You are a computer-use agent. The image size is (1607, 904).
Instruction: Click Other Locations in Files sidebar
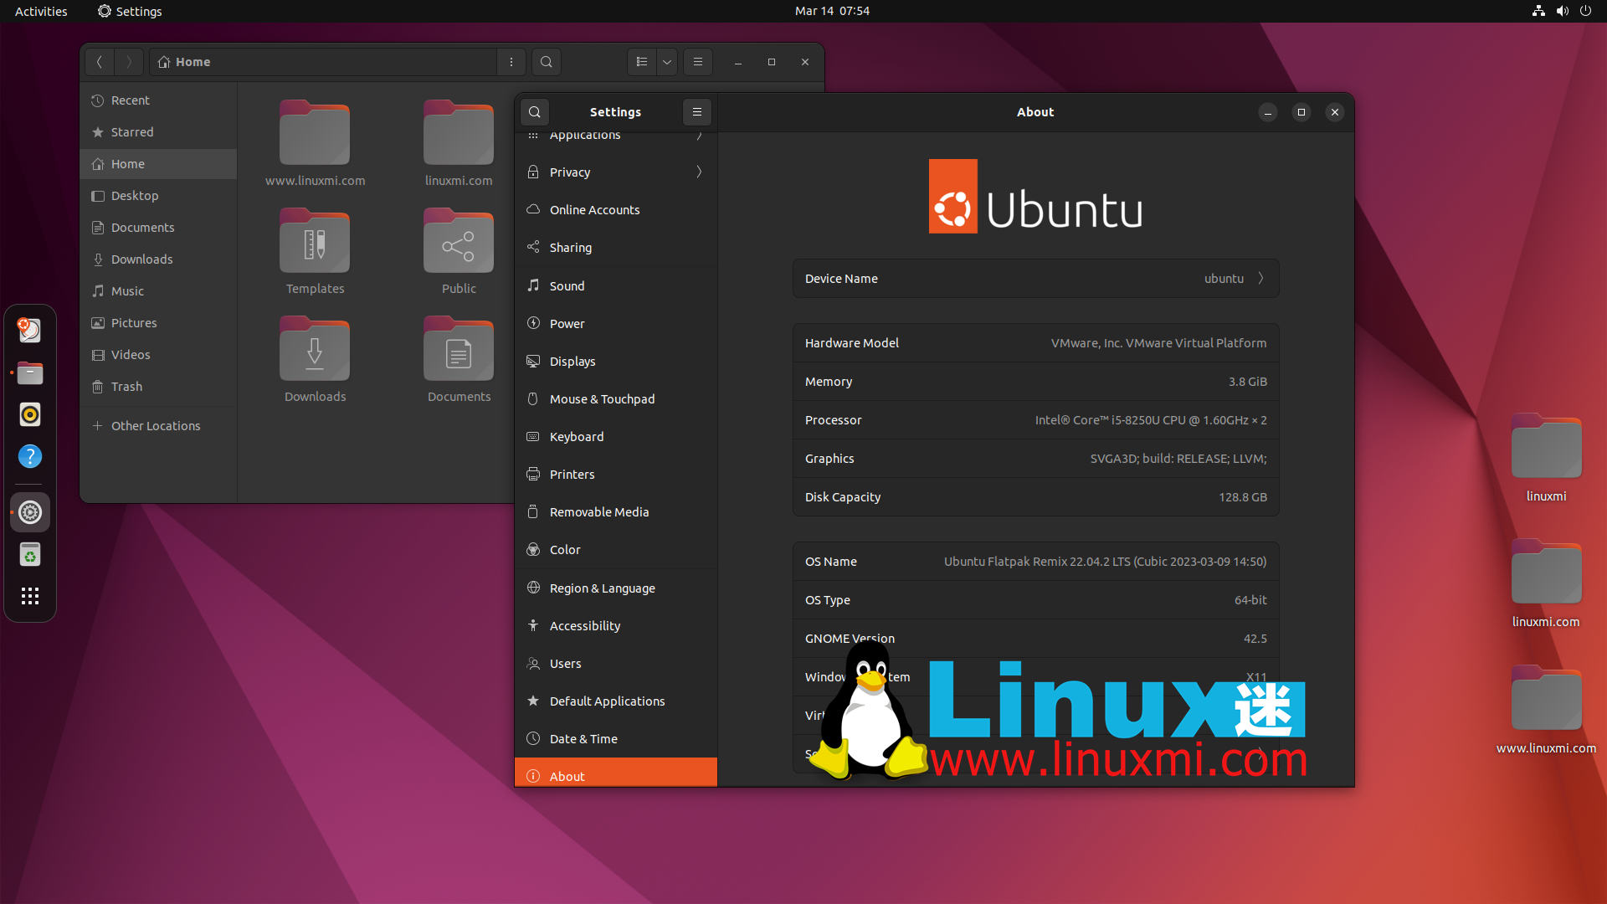click(x=158, y=426)
